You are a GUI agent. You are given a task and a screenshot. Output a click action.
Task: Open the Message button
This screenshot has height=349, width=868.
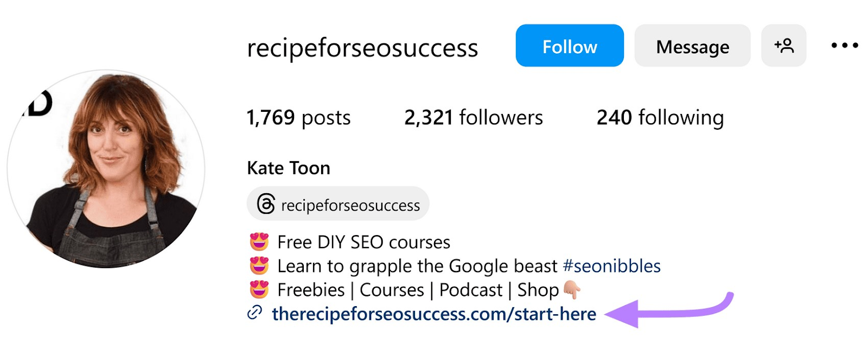point(692,46)
